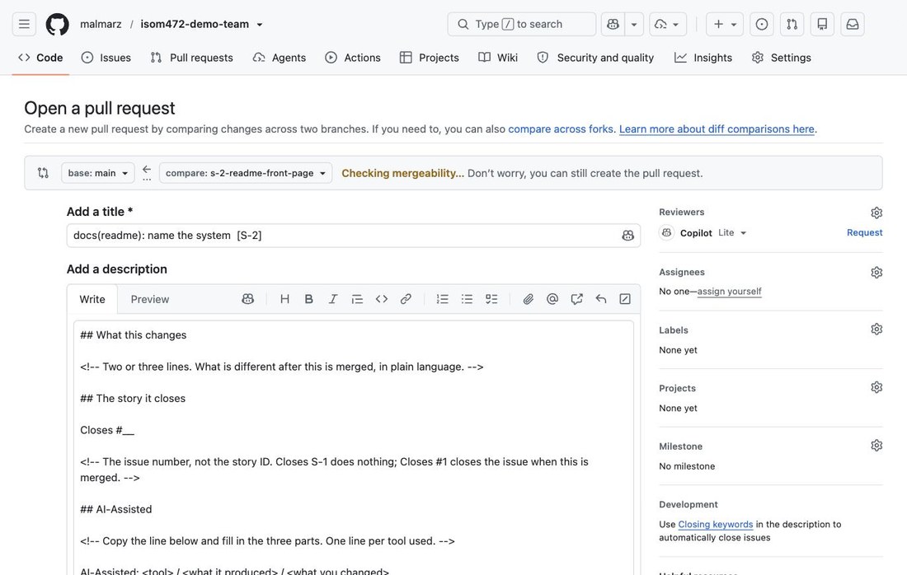Open the hamburger navigation menu
Image resolution: width=907 pixels, height=575 pixels.
pyautogui.click(x=24, y=24)
